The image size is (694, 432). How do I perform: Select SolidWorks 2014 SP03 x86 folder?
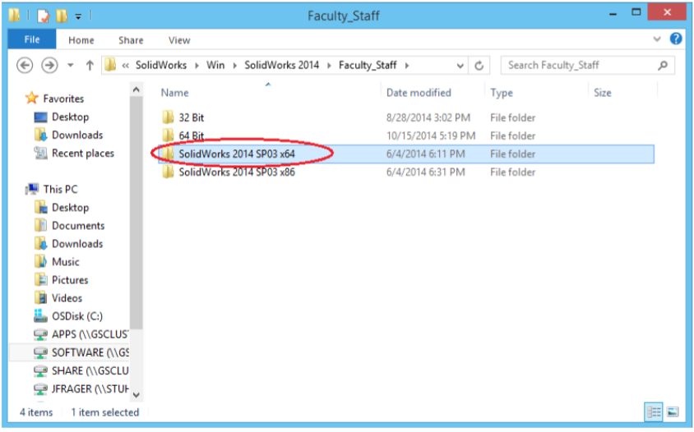click(x=237, y=172)
